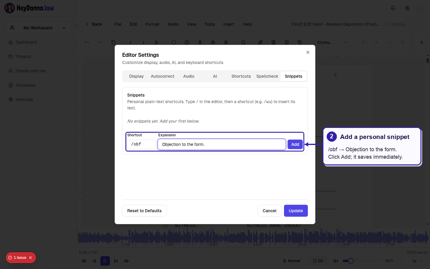Screen dimensions: 430x269
Task: Open the Format menu
Action: pos(152,24)
